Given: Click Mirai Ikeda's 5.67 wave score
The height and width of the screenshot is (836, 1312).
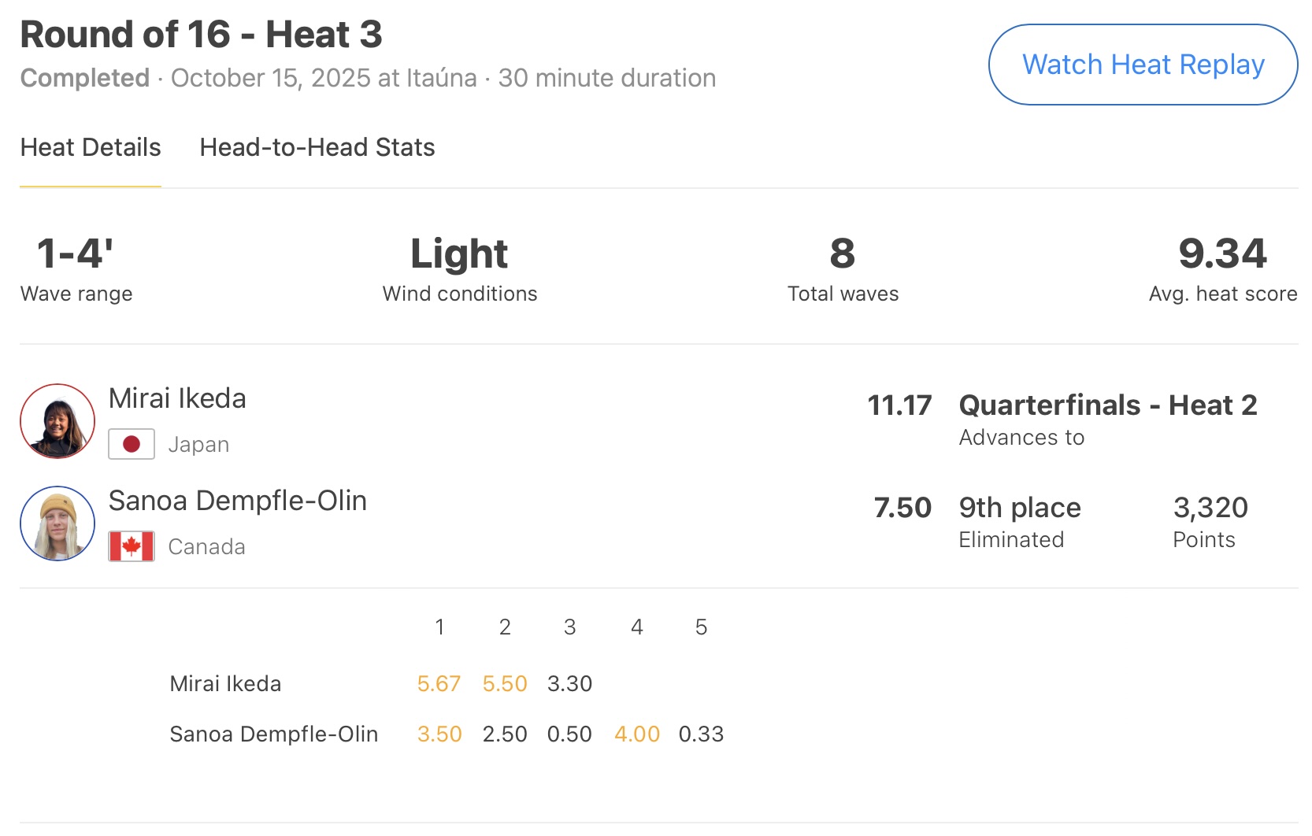Looking at the screenshot, I should pyautogui.click(x=439, y=683).
